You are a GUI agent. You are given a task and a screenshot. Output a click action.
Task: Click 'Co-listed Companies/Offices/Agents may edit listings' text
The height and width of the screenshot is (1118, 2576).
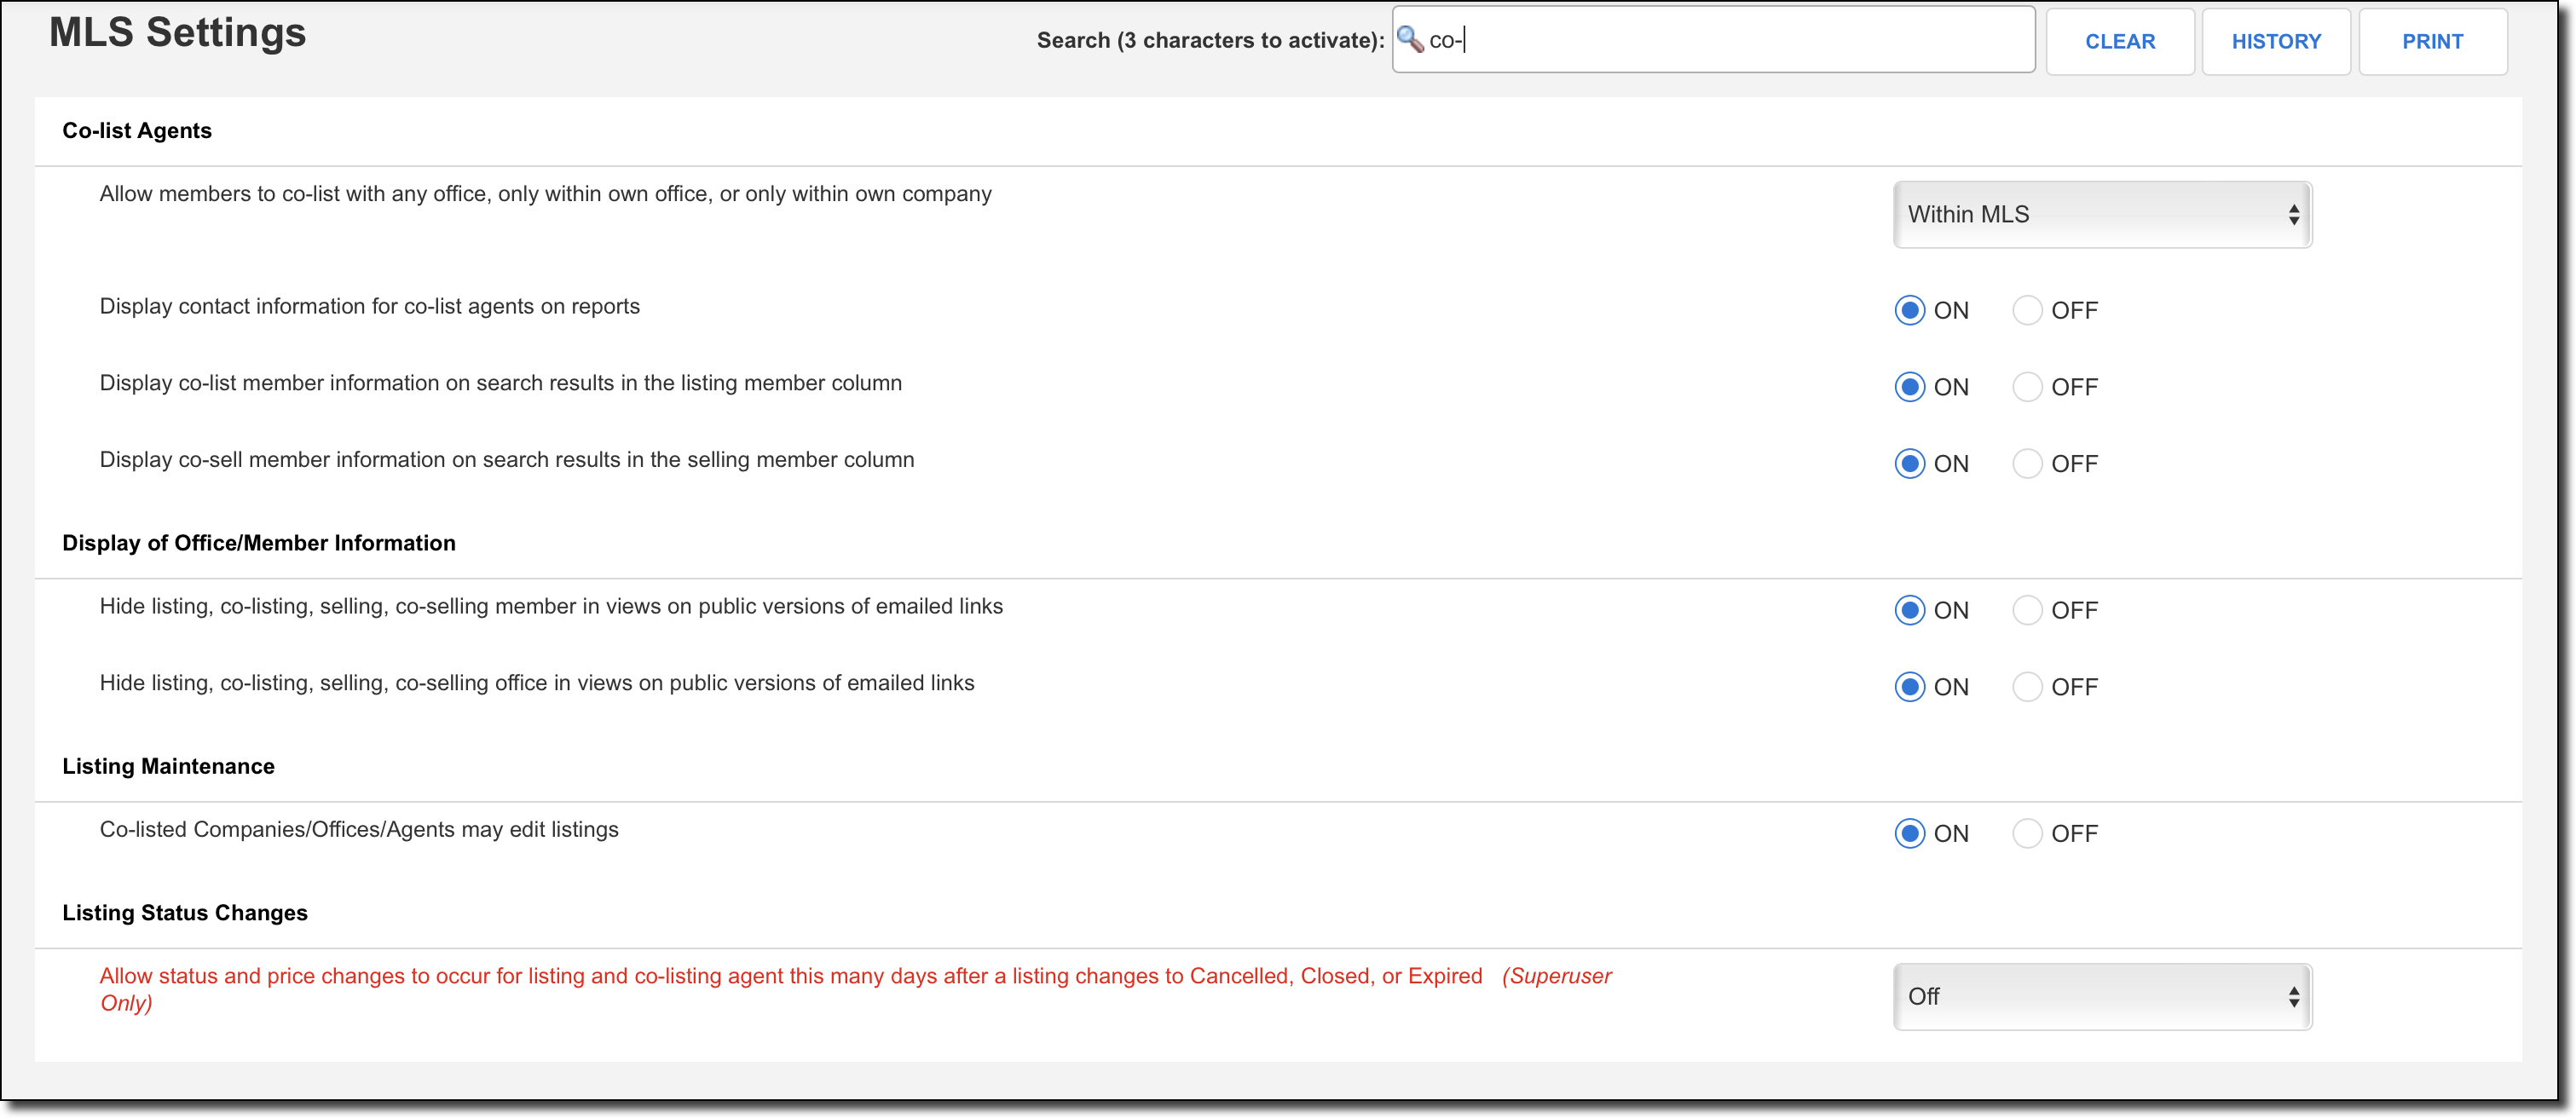pyautogui.click(x=359, y=830)
